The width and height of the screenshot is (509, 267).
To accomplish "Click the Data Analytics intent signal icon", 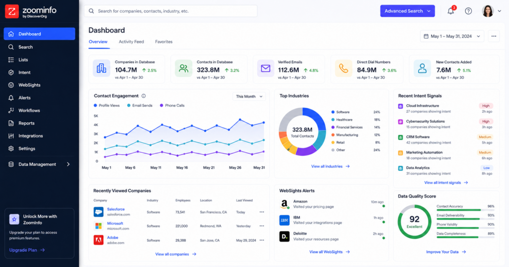I will (x=401, y=168).
